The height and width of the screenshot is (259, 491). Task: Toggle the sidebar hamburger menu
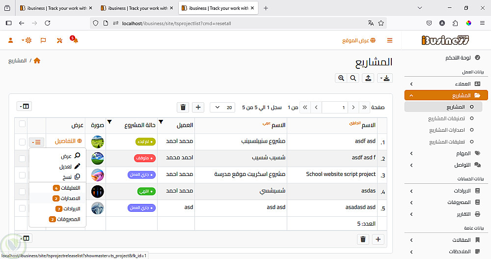tap(390, 40)
